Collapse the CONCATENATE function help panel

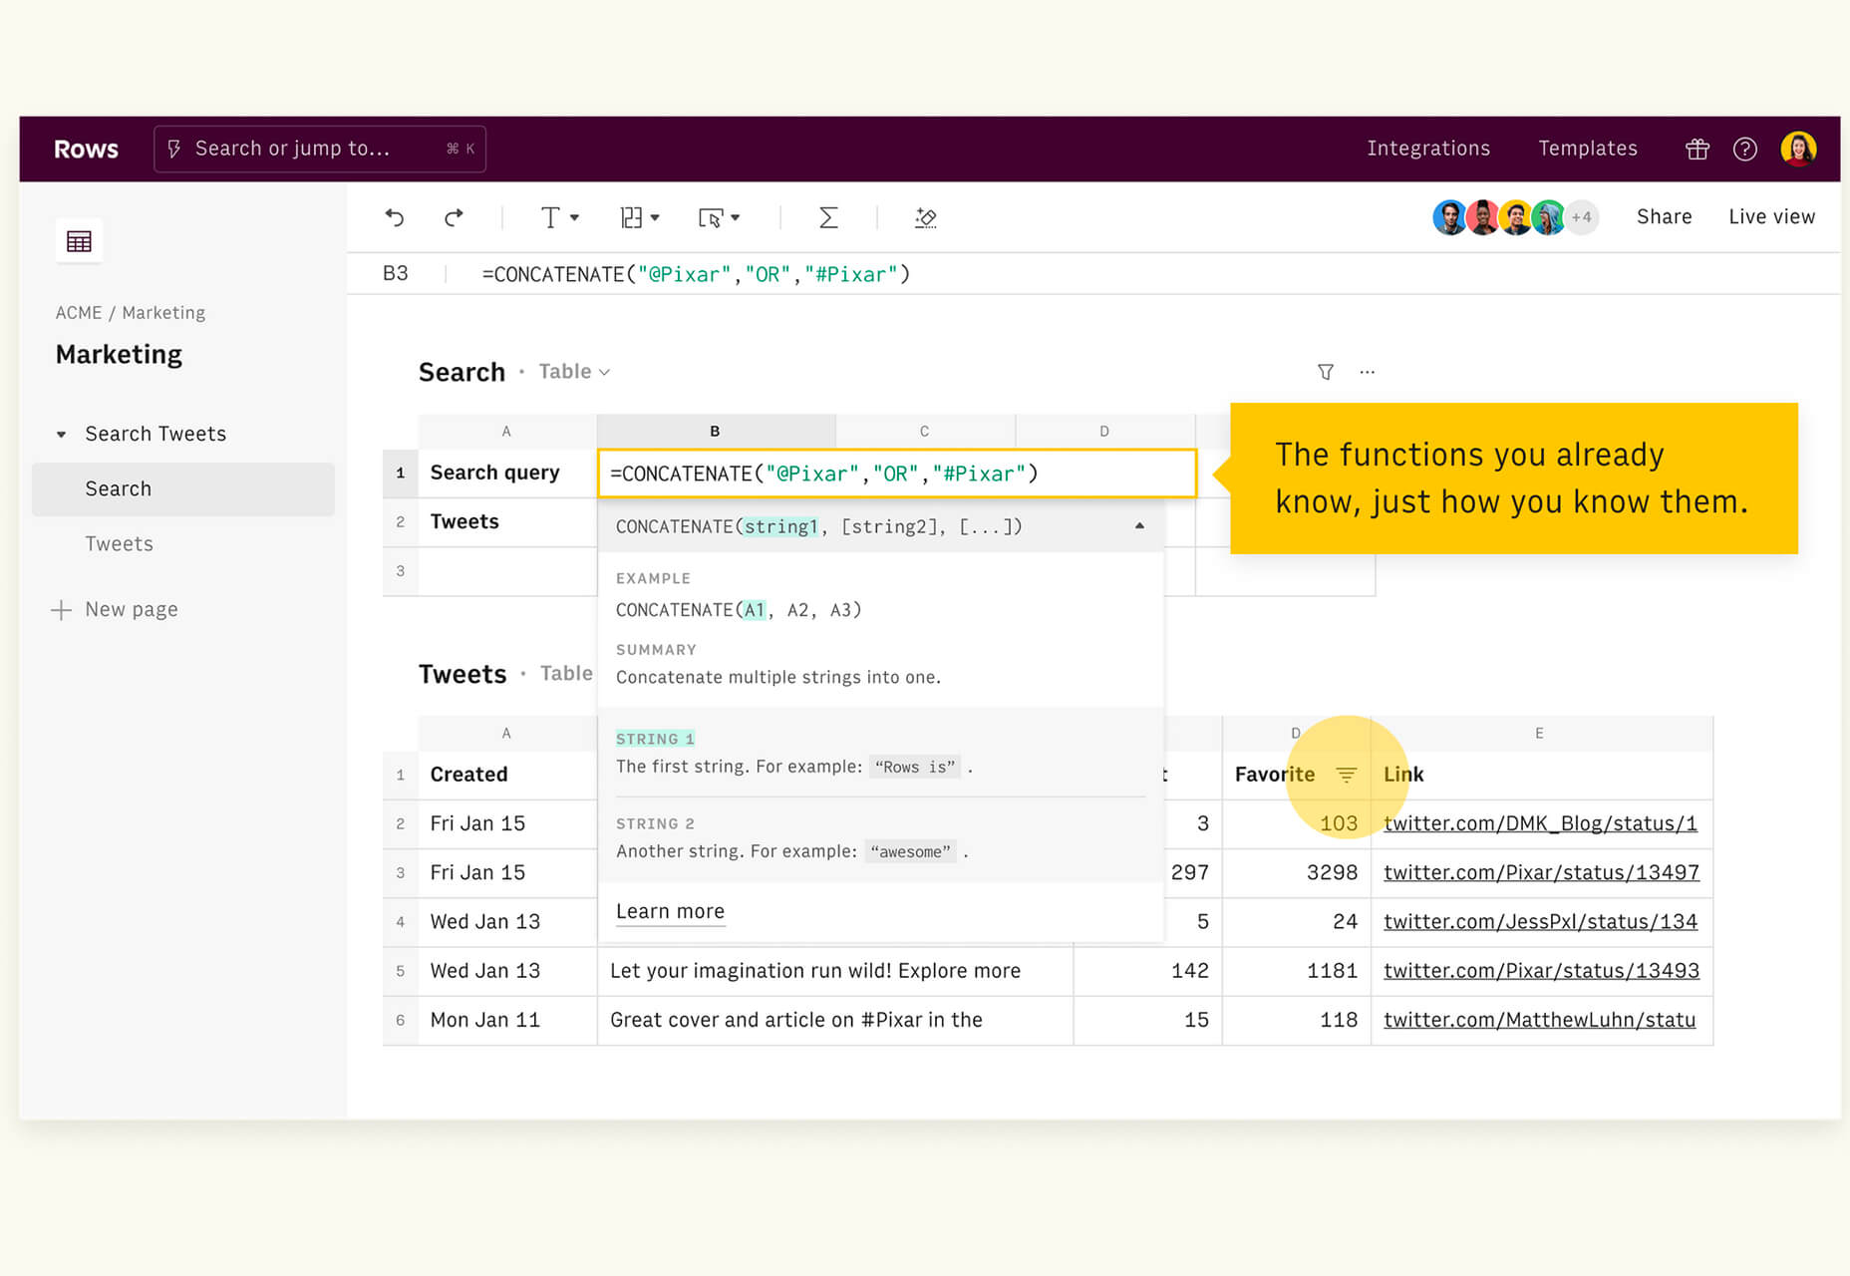[x=1139, y=526]
